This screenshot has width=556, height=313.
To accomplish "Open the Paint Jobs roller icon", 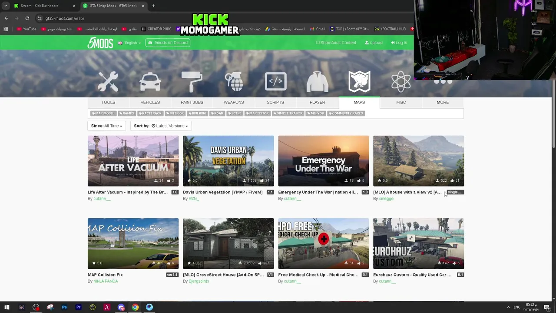I will click(x=192, y=82).
